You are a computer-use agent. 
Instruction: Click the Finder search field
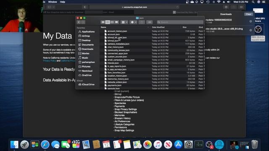(180, 22)
